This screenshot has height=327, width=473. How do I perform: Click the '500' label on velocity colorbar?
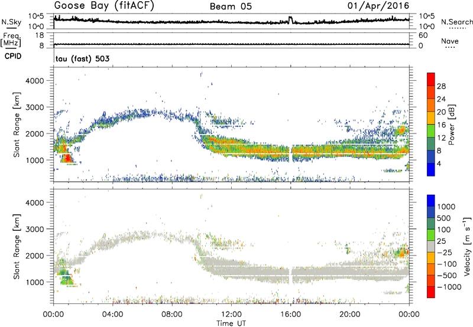click(x=444, y=218)
